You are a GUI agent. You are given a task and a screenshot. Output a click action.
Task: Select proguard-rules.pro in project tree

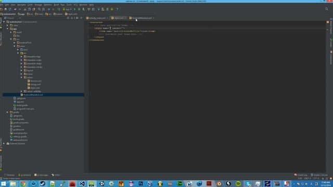[x=23, y=109]
